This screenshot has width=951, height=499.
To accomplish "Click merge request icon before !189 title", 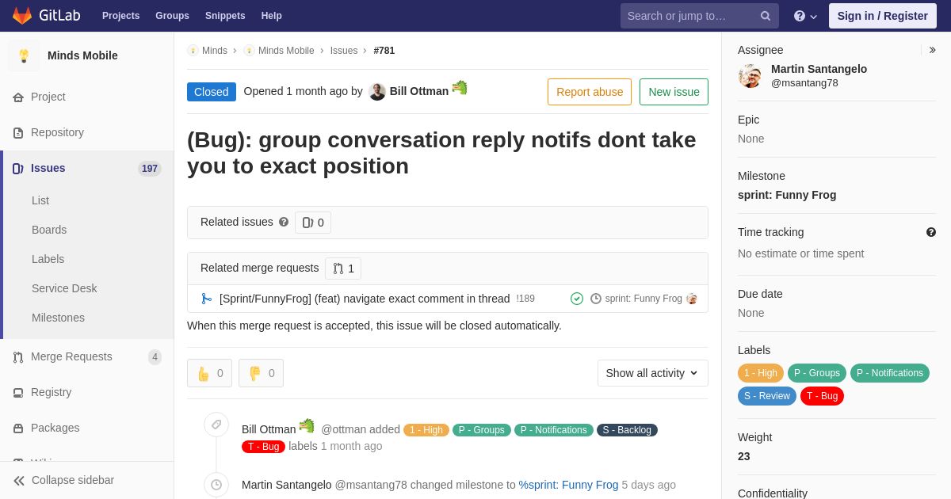I will point(207,299).
